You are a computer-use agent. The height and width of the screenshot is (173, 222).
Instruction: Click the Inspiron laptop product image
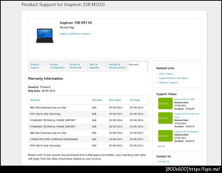click(45, 36)
